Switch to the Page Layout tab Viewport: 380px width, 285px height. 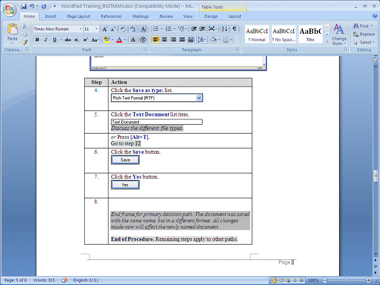tap(78, 17)
